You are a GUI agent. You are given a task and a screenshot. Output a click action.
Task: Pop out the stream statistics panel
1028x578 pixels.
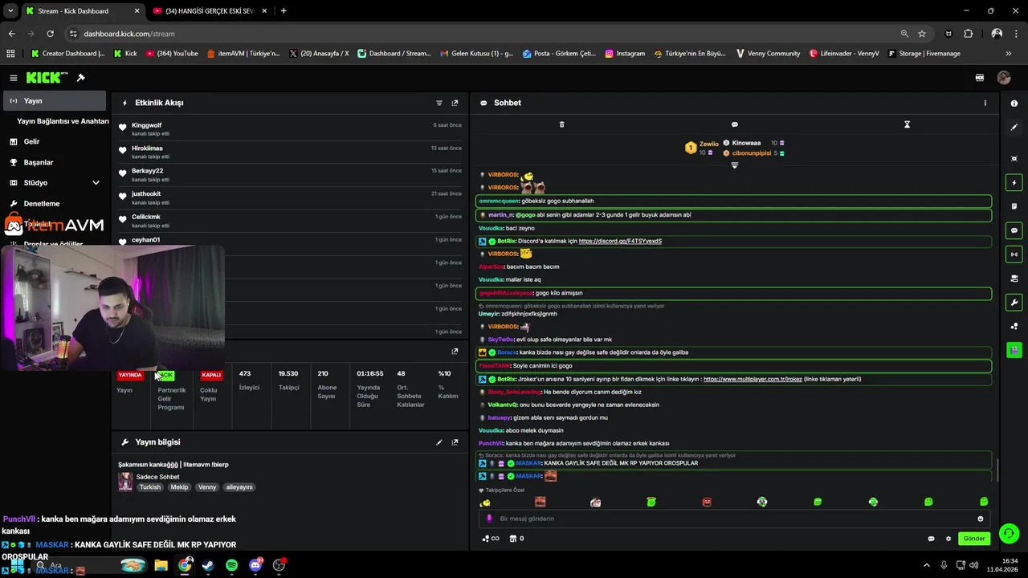455,351
